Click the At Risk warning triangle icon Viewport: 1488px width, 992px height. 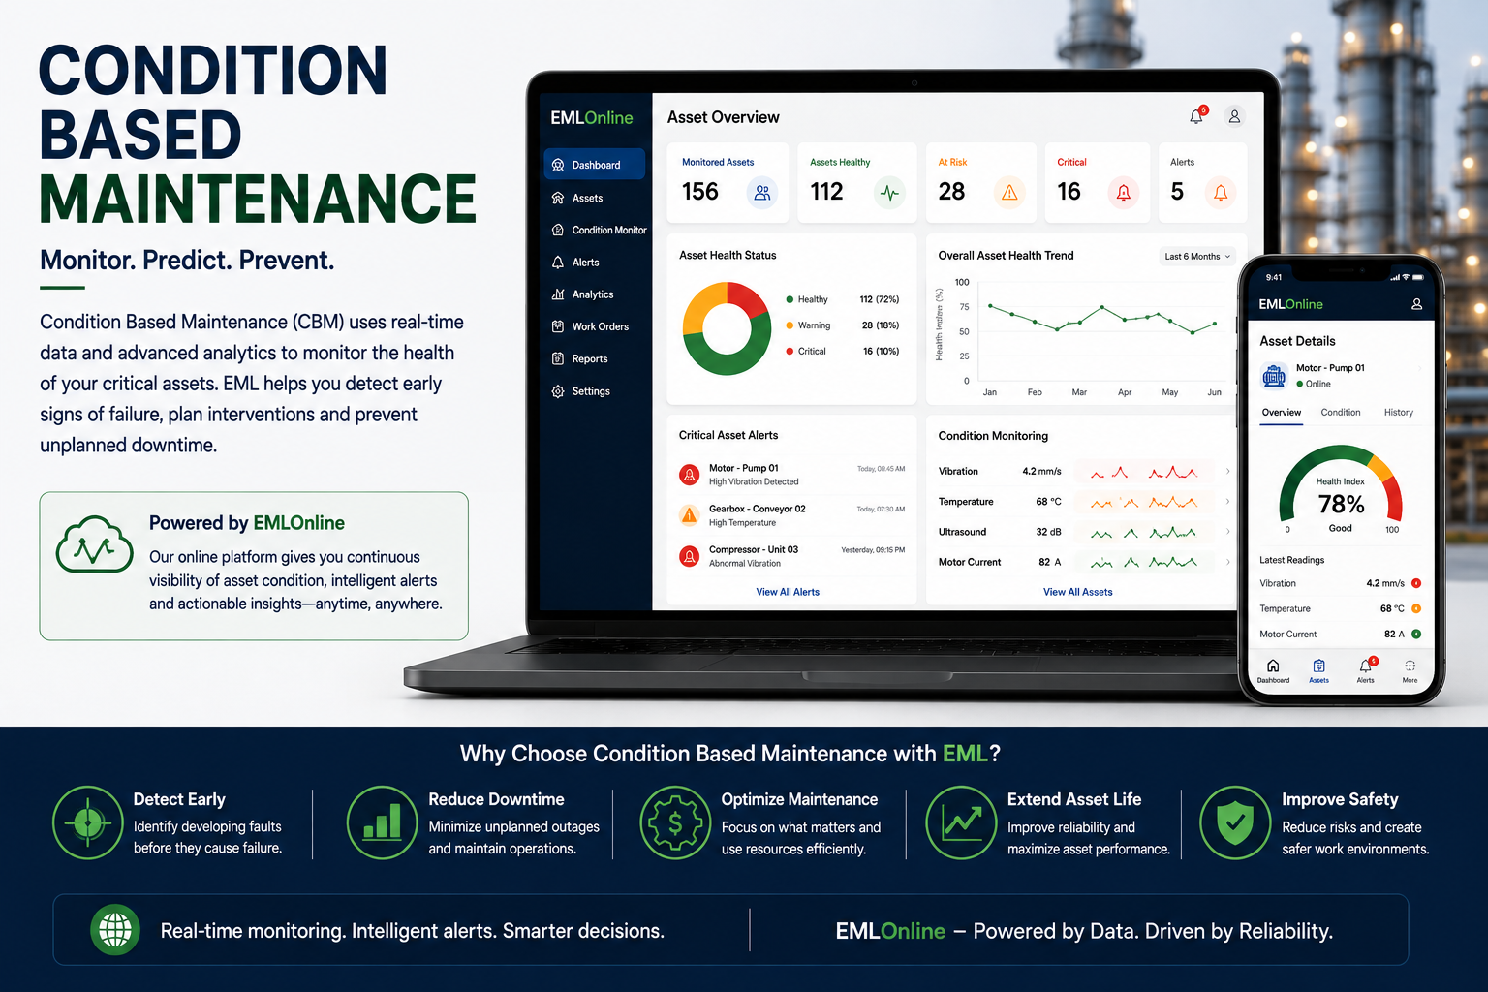(x=1009, y=193)
